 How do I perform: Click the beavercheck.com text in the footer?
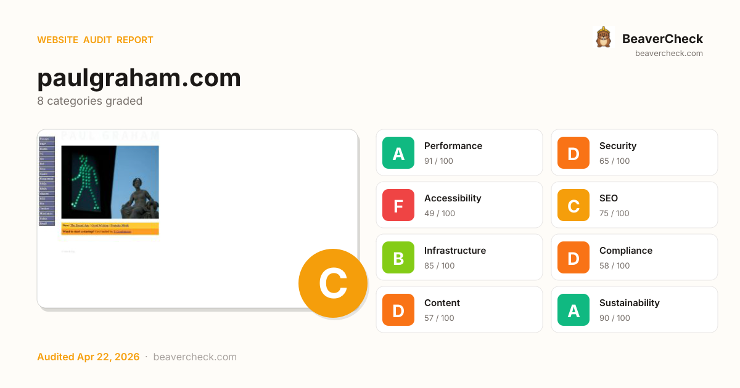(x=195, y=357)
